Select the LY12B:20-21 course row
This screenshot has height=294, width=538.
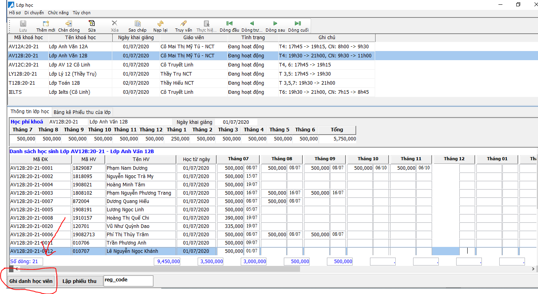[x=192, y=74]
